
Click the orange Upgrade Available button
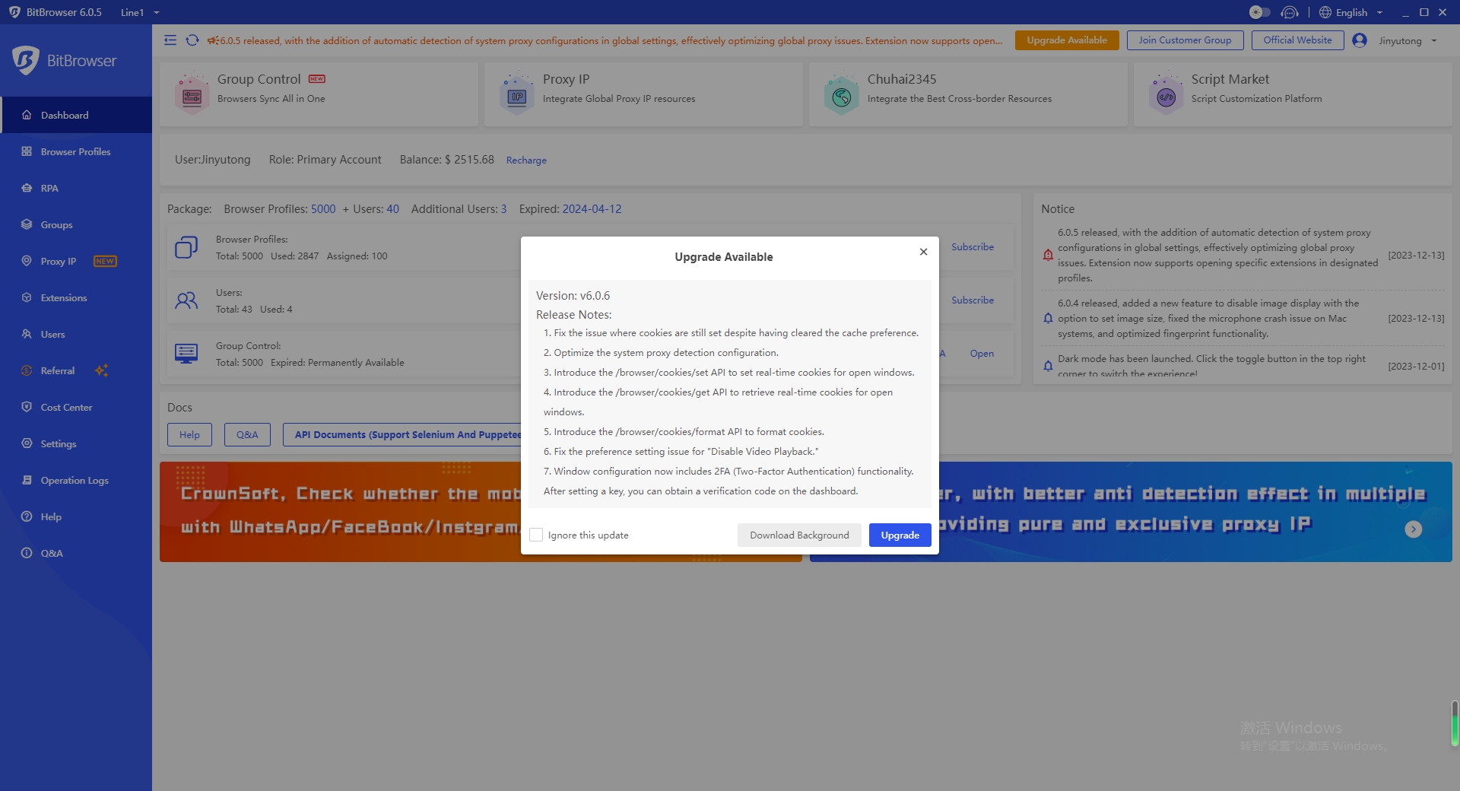(1067, 40)
